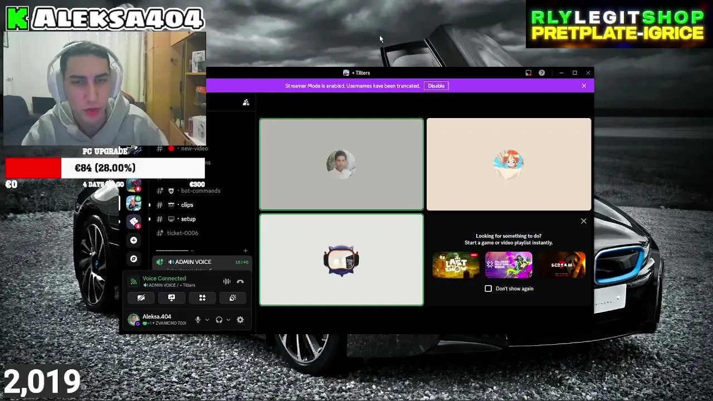Open the ADMIN VOICE / Tilters link
The image size is (713, 401).
pyautogui.click(x=170, y=285)
